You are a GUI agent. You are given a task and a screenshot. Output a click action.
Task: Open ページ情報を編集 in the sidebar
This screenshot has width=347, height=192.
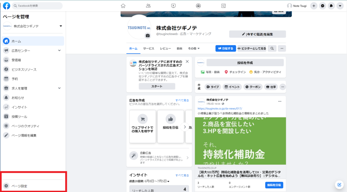(x=33, y=135)
